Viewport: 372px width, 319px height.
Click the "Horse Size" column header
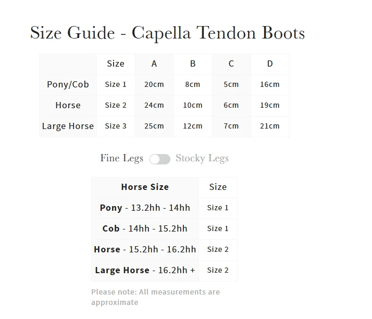[x=145, y=187]
